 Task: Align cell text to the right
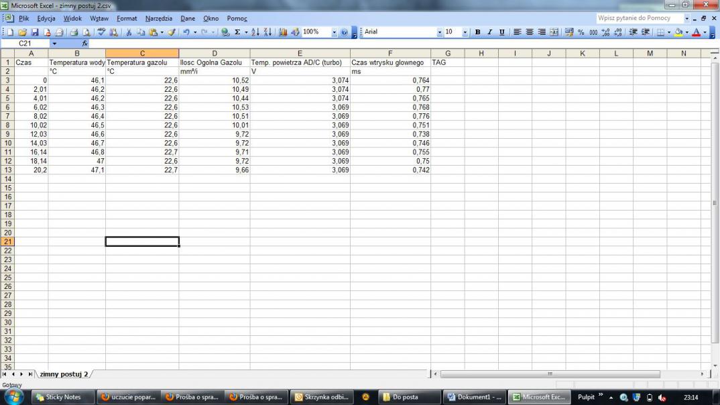pyautogui.click(x=542, y=32)
